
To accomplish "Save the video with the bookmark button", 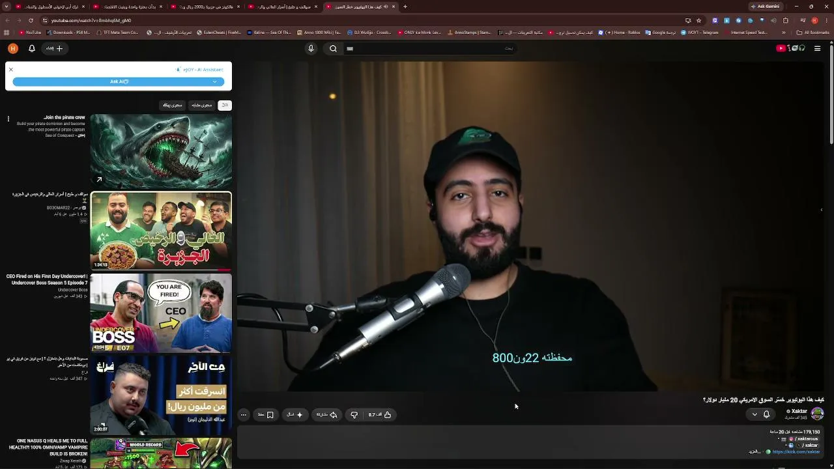I will pyautogui.click(x=266, y=415).
